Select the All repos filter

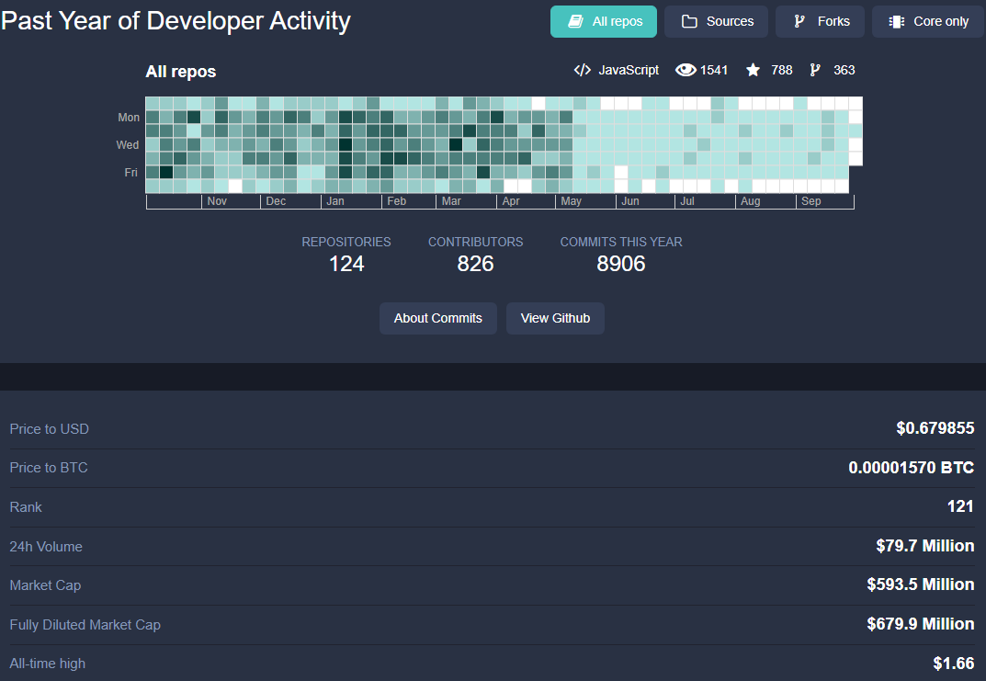pyautogui.click(x=603, y=21)
